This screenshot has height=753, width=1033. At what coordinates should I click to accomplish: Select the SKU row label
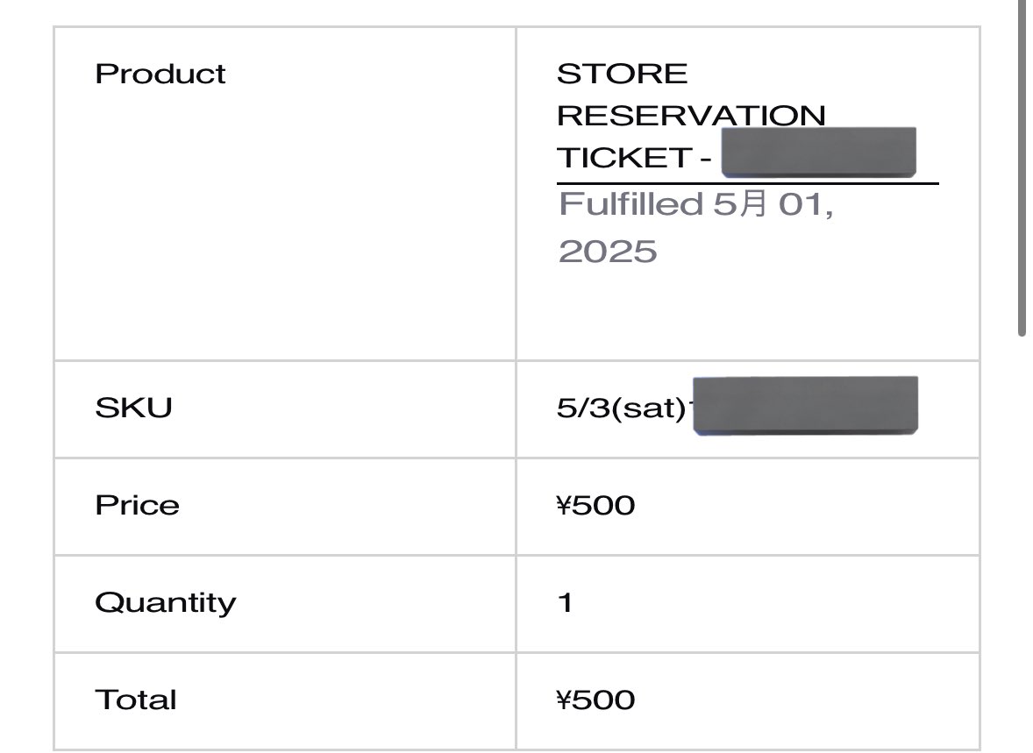point(133,408)
